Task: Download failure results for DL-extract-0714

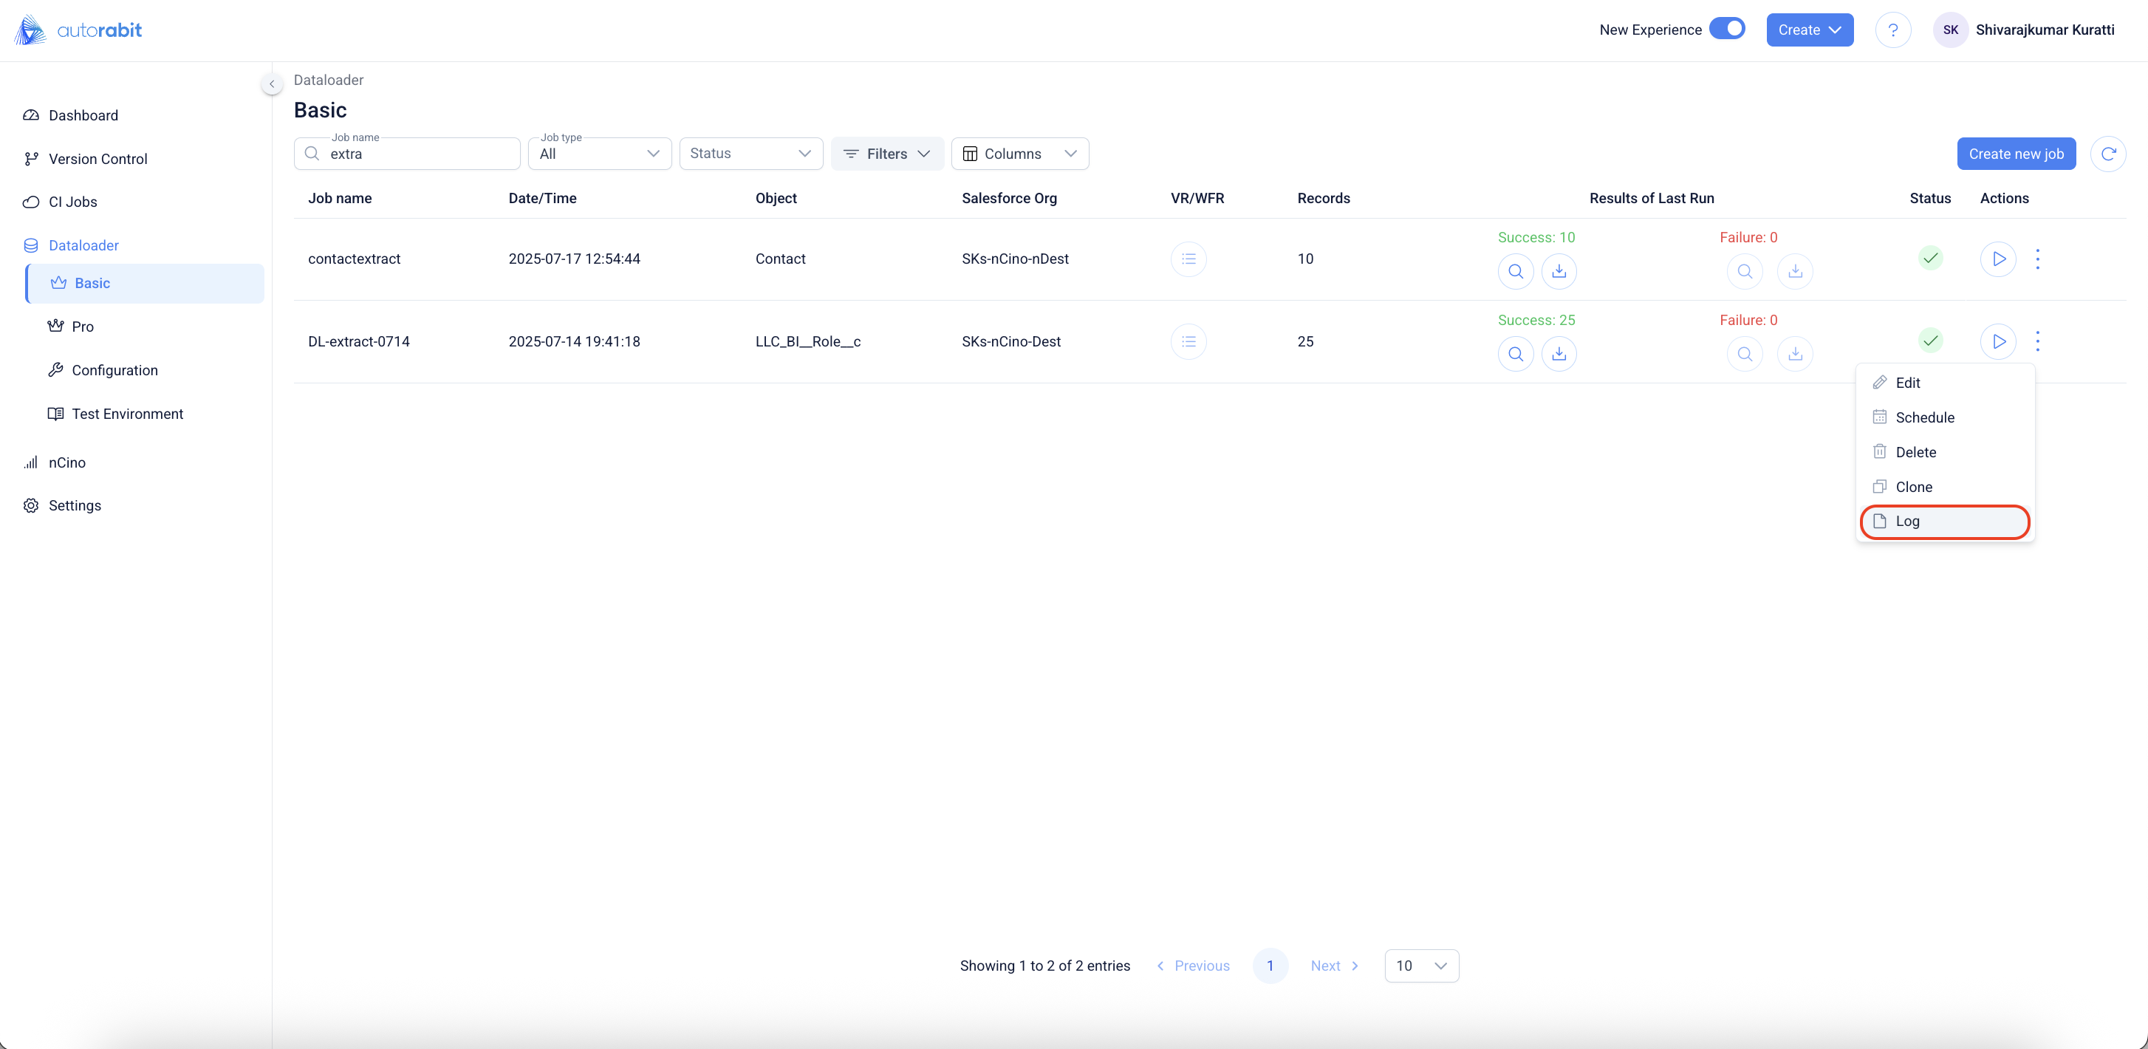Action: click(1794, 354)
